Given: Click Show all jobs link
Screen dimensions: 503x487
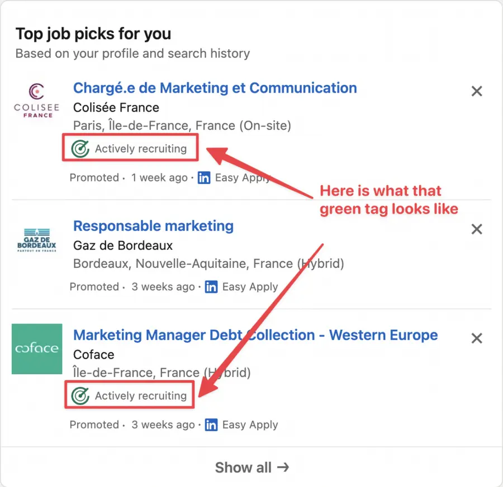Looking at the screenshot, I should (253, 467).
